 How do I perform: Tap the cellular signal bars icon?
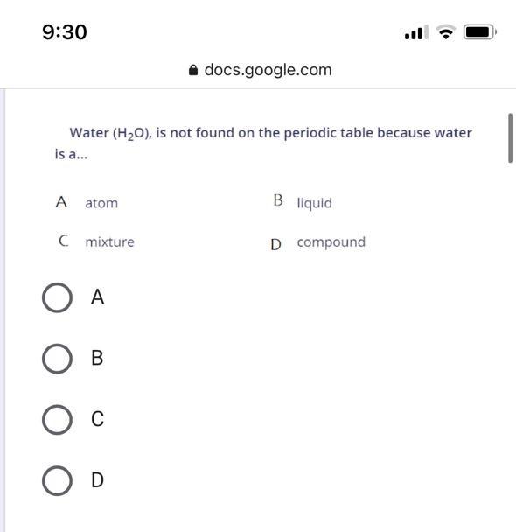(416, 32)
